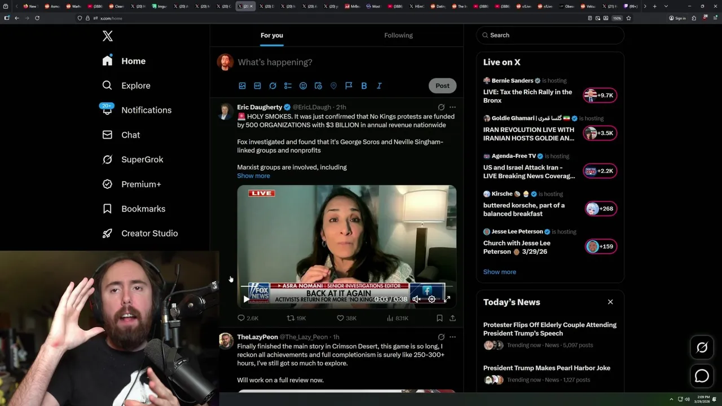722x406 pixels.
Task: Open more options on TheLazyPeon's post
Action: pyautogui.click(x=452, y=337)
